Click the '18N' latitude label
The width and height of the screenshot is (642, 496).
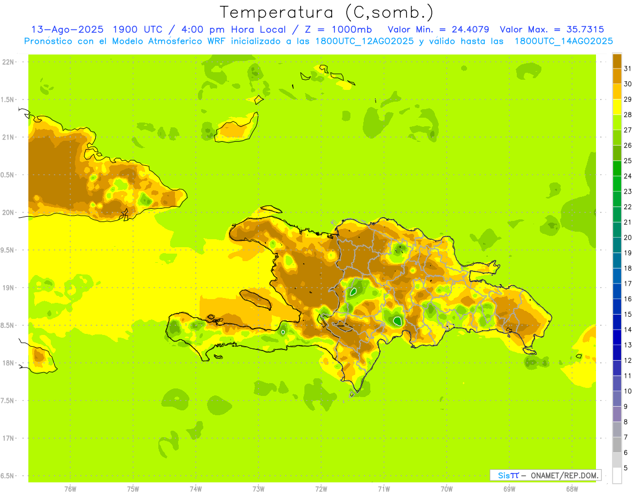(x=9, y=363)
